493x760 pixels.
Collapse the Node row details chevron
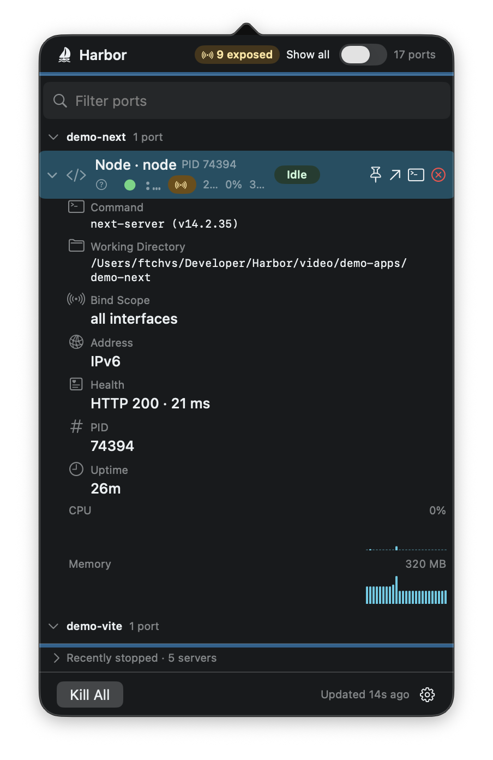(52, 175)
